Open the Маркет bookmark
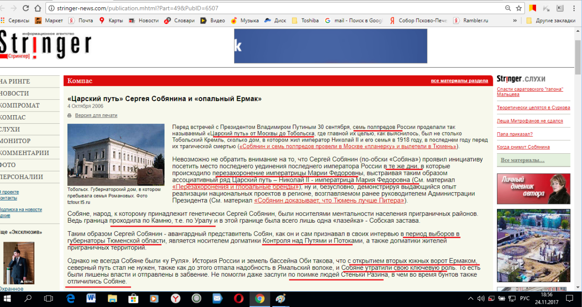This screenshot has width=582, height=307. click(49, 20)
